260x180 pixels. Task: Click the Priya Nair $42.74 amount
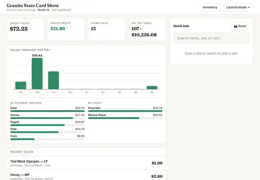tap(158, 108)
